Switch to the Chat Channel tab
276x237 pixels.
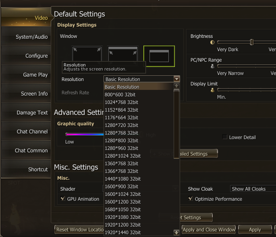click(x=26, y=131)
